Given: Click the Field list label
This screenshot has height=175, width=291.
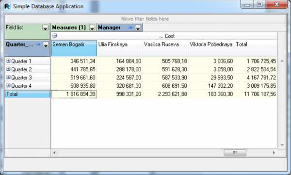Looking at the screenshot, I should pyautogui.click(x=15, y=28).
